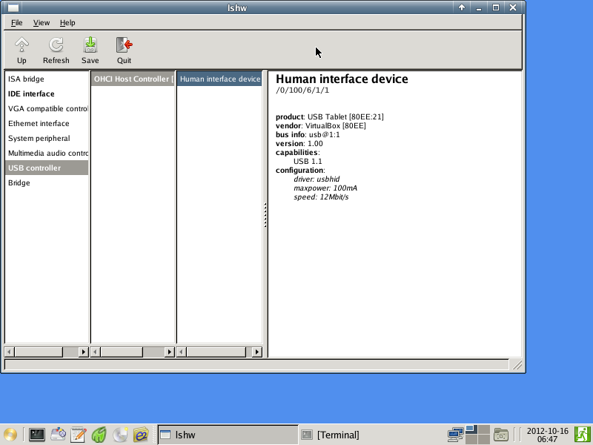The image size is (593, 445).
Task: Open the network monitors tray icon
Action: (455, 435)
